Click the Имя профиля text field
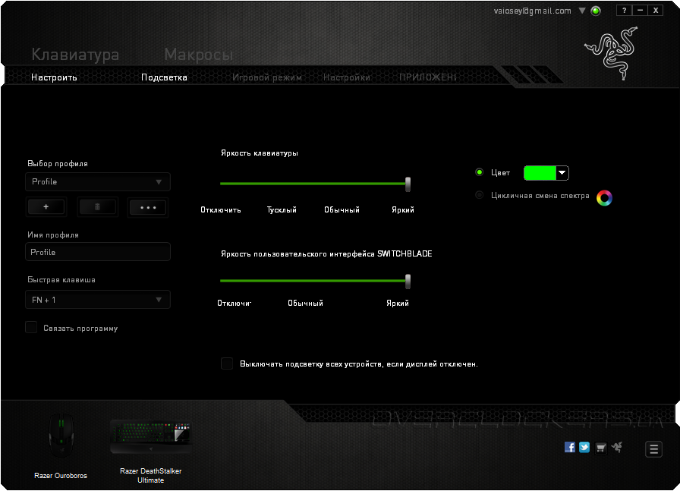 point(98,252)
